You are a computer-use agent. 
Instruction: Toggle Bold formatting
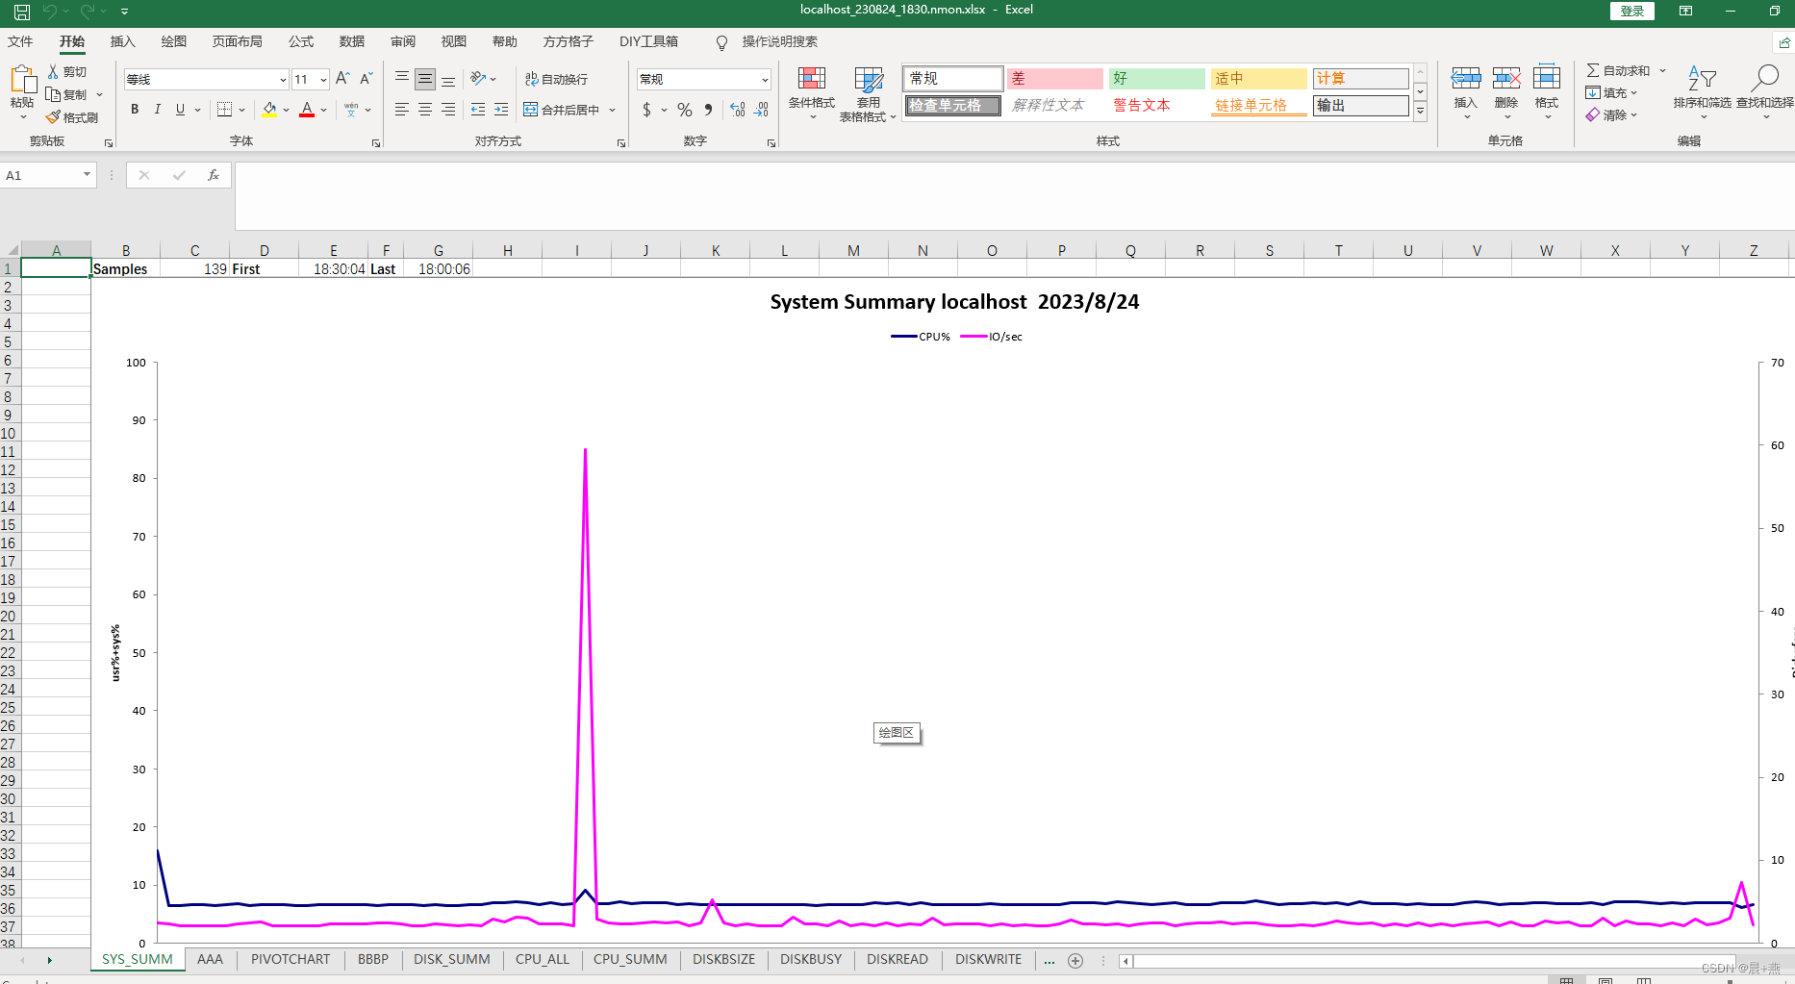click(x=135, y=110)
